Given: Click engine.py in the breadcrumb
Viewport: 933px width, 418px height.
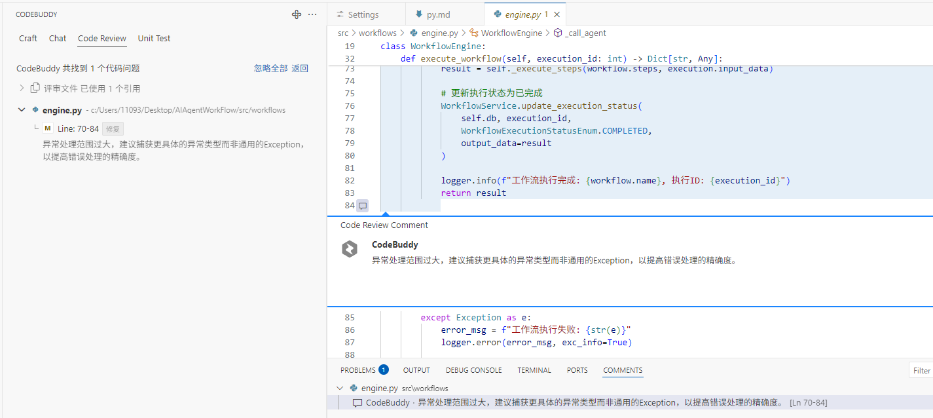Looking at the screenshot, I should pos(439,33).
